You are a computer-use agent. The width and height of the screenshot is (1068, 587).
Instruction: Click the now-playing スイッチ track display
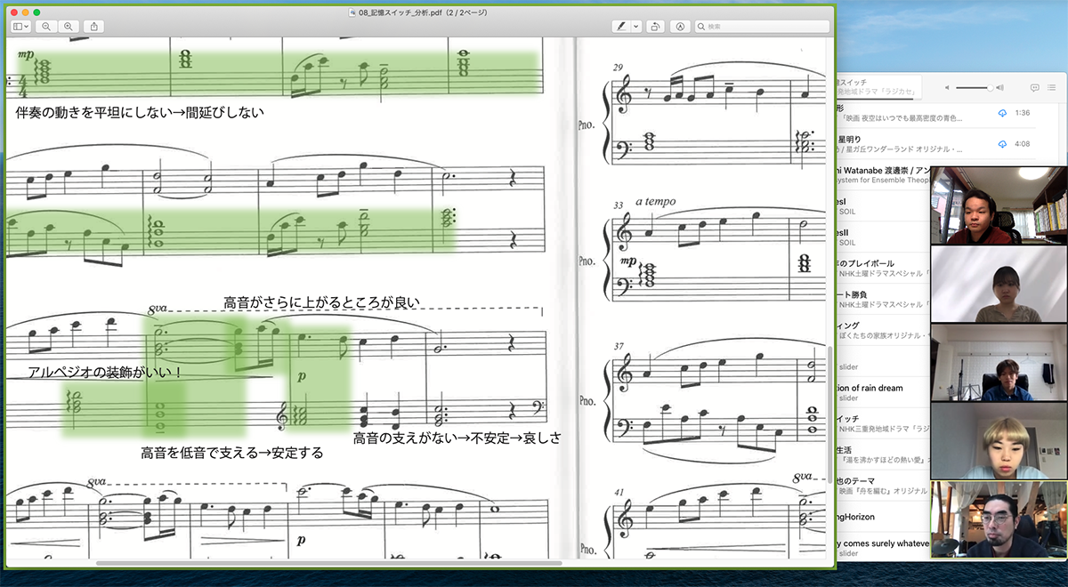(x=877, y=87)
